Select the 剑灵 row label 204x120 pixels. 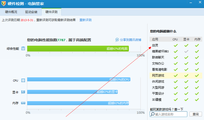coord(155,45)
